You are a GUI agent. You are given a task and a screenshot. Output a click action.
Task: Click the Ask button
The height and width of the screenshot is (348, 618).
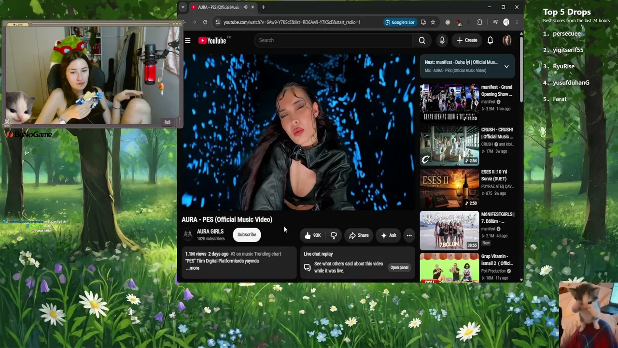[389, 235]
